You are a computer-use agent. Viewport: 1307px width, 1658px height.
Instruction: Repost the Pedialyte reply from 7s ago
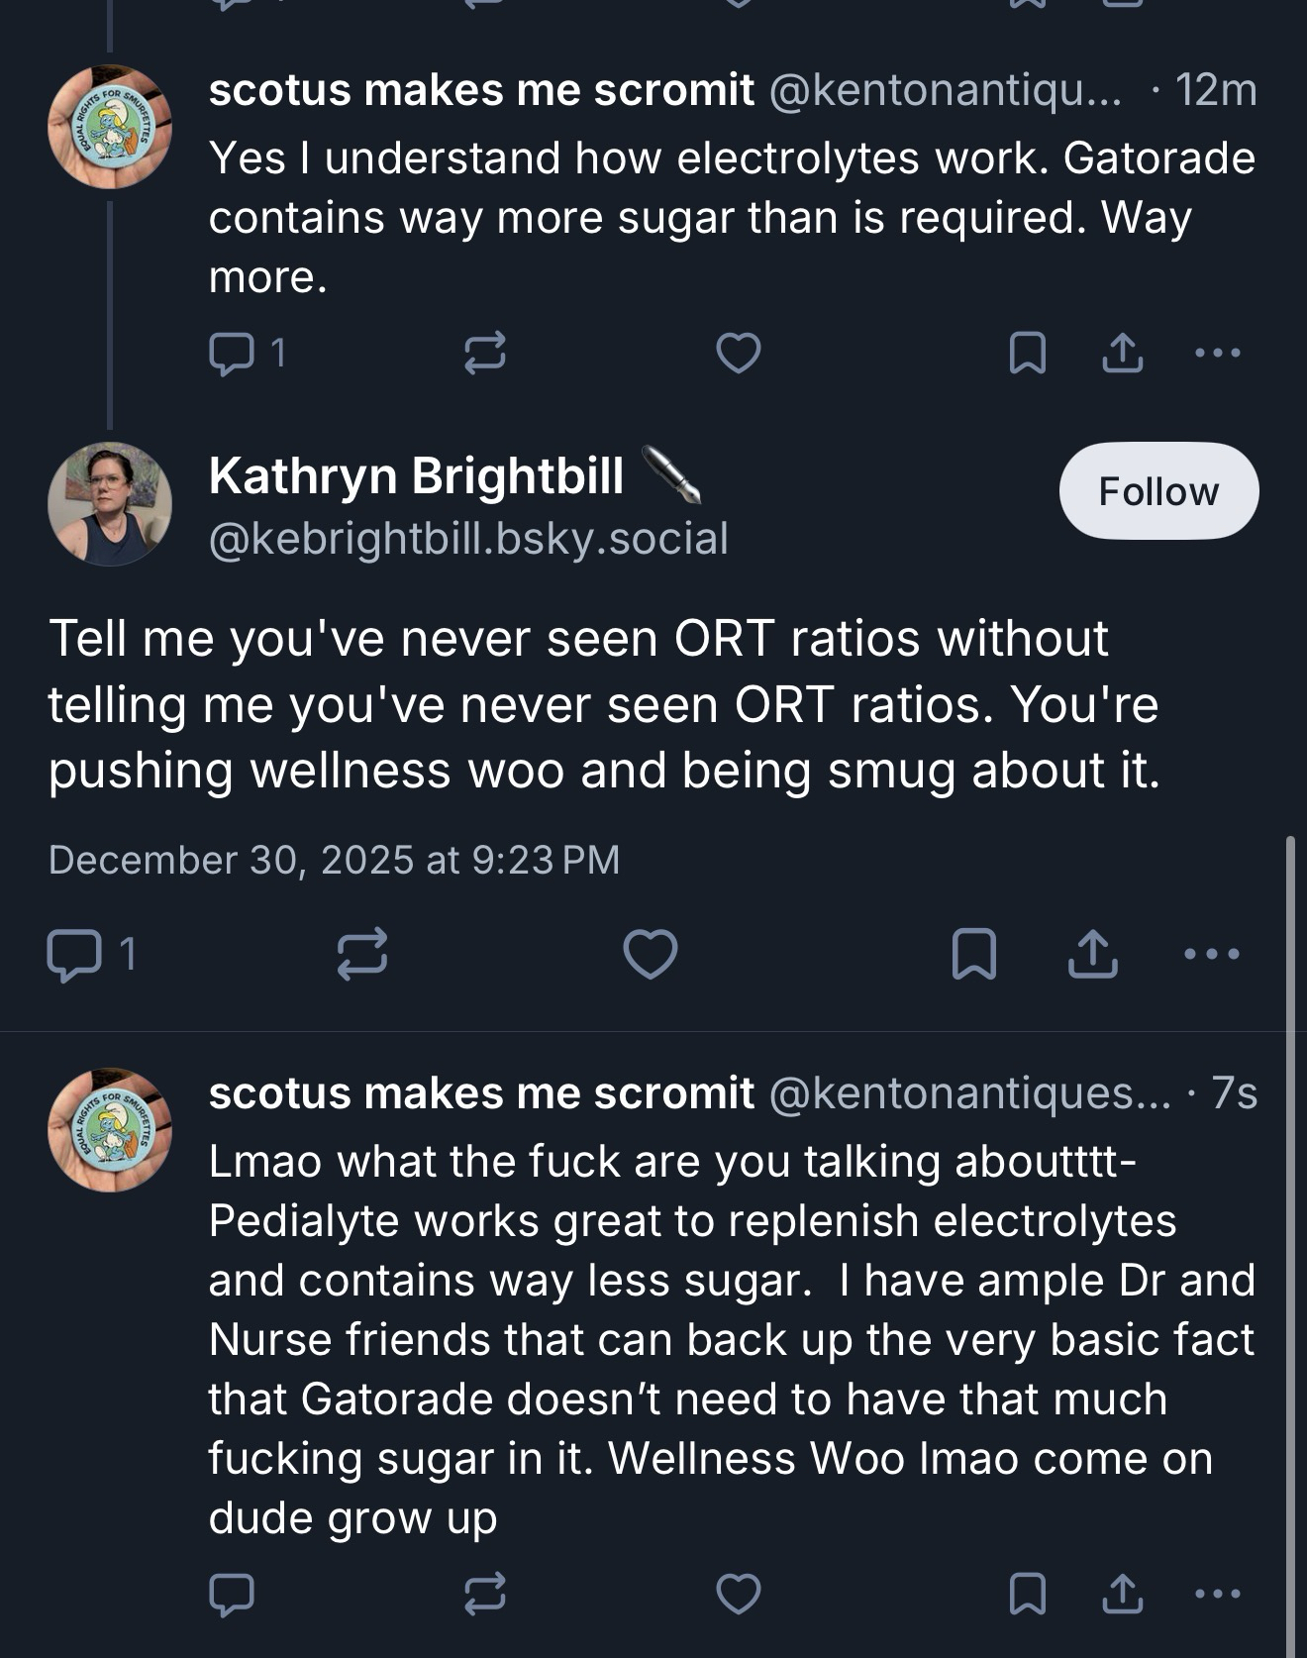click(x=485, y=1594)
